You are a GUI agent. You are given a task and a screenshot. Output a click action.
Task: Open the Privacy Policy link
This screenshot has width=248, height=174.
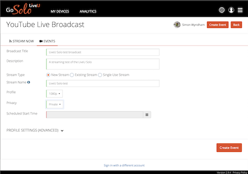click(240, 173)
